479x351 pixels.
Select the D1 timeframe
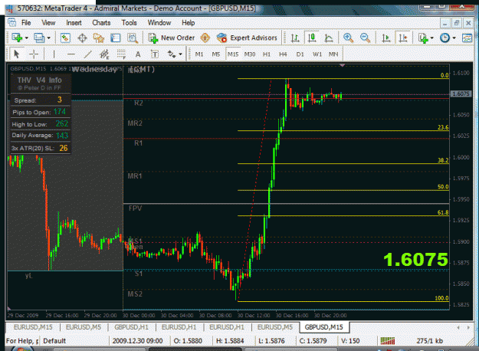300,54
